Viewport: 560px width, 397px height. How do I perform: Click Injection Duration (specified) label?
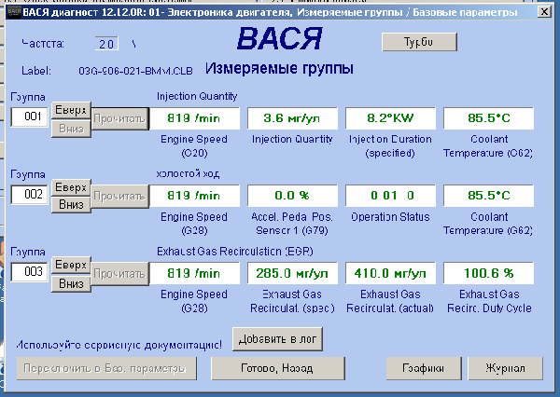(390, 146)
